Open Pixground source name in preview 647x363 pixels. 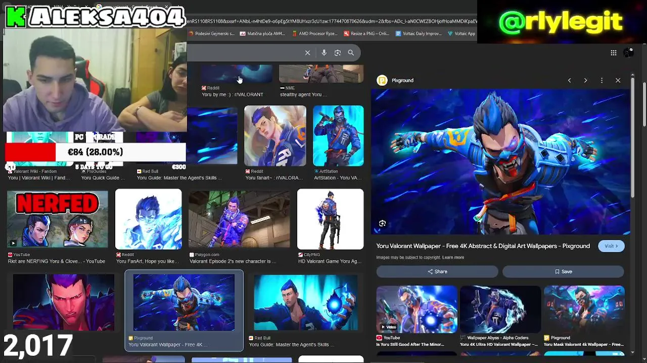(402, 80)
